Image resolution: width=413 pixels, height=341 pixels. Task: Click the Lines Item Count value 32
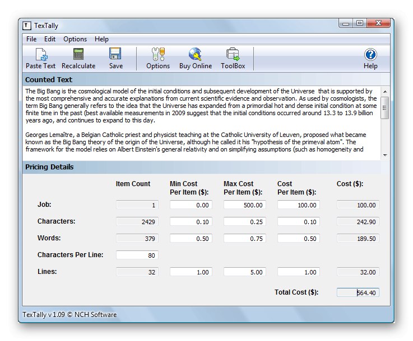coord(137,272)
